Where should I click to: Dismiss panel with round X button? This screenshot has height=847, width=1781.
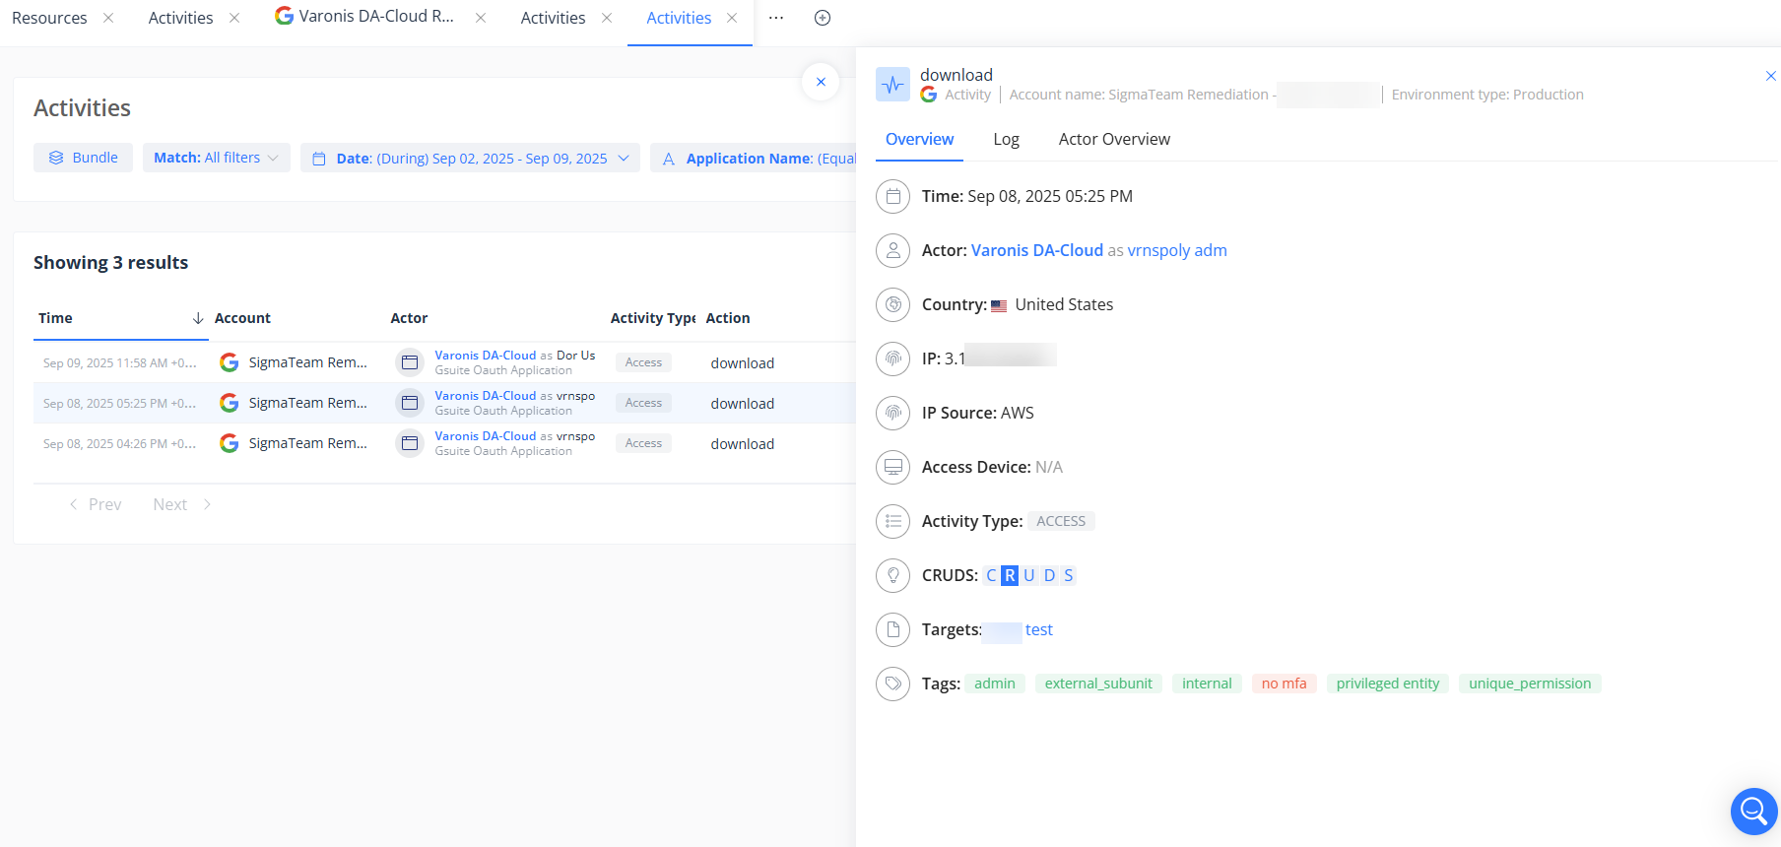tap(821, 82)
